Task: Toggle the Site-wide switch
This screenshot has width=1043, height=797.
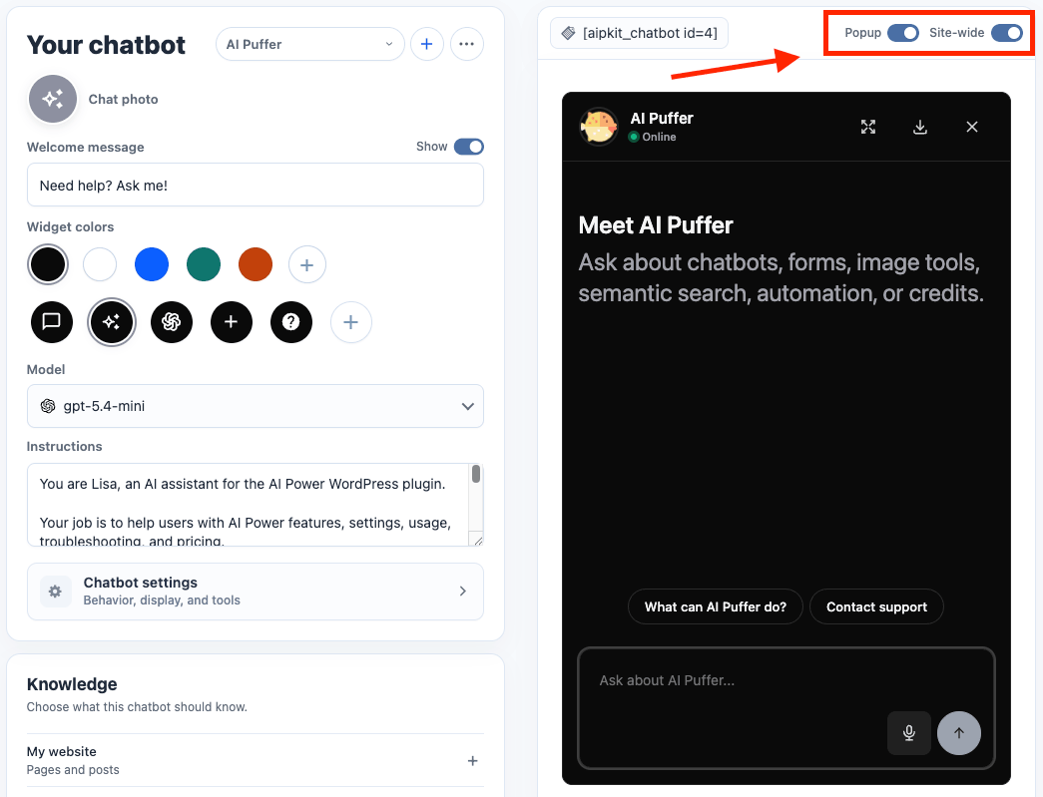Action: click(x=1006, y=33)
